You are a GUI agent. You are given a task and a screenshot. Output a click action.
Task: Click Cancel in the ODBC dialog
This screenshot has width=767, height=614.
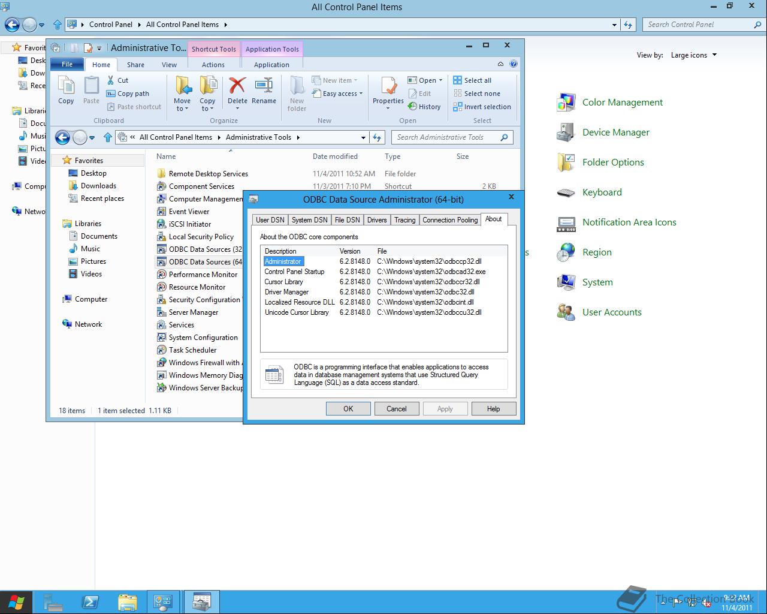click(x=397, y=409)
